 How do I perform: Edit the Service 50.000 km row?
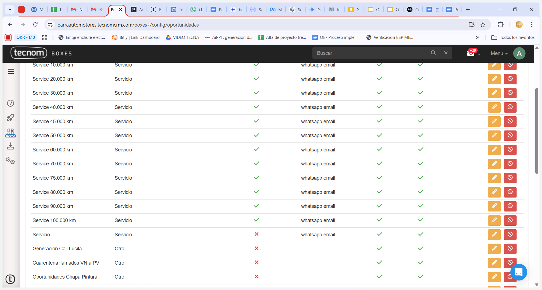494,136
